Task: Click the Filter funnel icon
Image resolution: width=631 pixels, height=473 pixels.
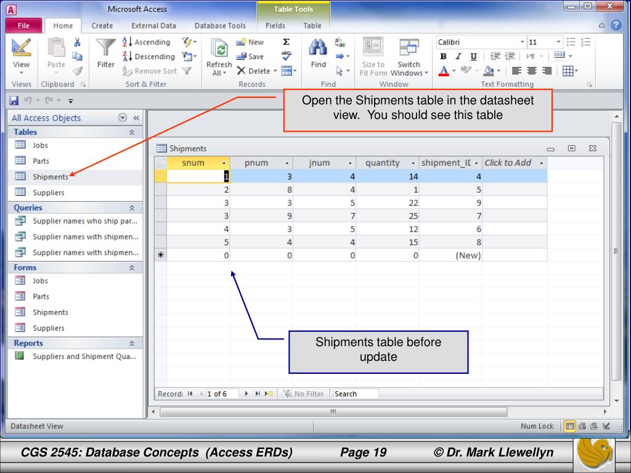Action: point(106,47)
